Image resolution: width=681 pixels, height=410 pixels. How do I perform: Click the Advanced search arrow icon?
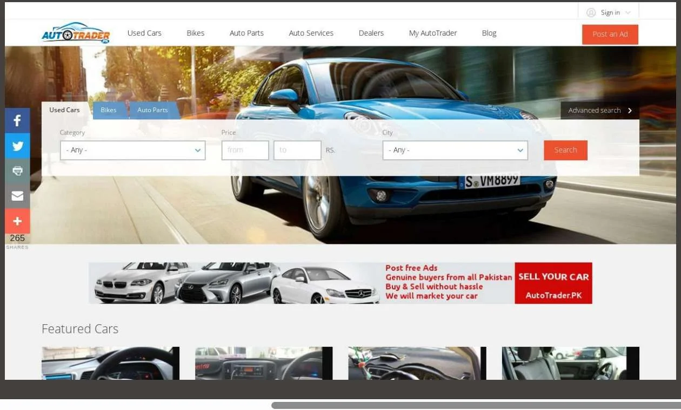click(630, 111)
